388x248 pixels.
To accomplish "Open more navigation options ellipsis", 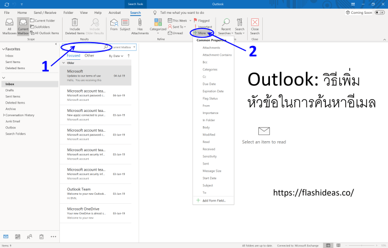I will pos(53,236).
